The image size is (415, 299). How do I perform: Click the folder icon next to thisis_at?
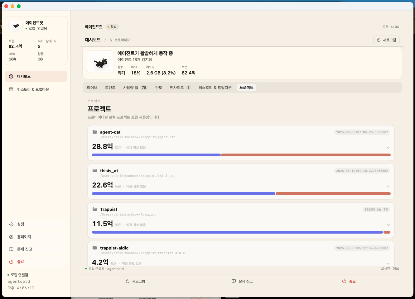[95, 170]
